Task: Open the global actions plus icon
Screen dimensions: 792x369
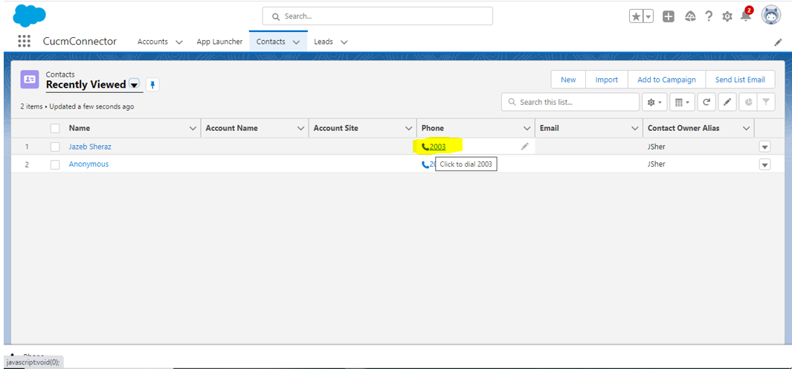Action: [669, 16]
